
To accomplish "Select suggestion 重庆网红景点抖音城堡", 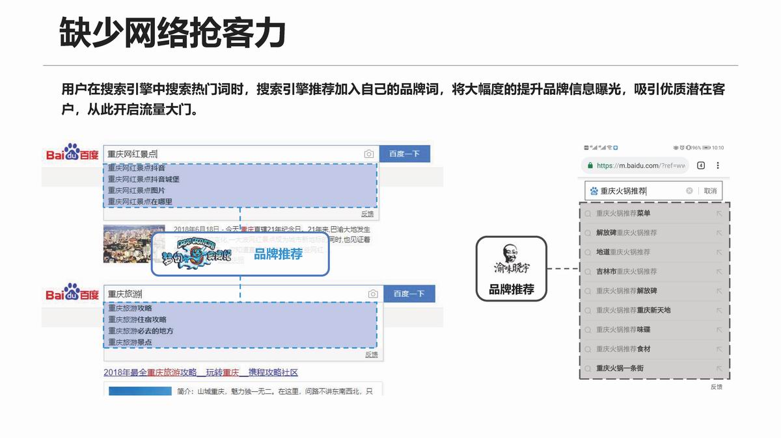I will (143, 179).
